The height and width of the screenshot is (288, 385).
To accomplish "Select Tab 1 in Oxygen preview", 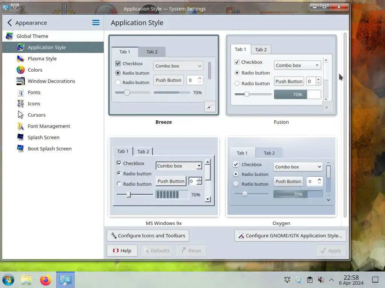I will (242, 153).
